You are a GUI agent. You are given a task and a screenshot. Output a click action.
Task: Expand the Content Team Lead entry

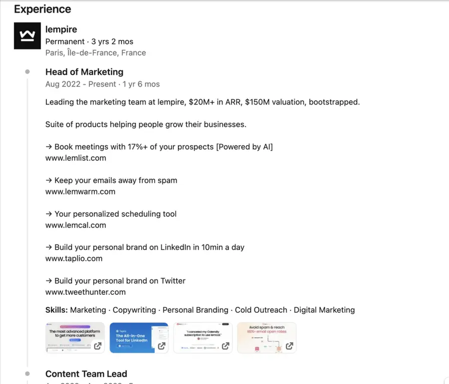pyautogui.click(x=86, y=374)
